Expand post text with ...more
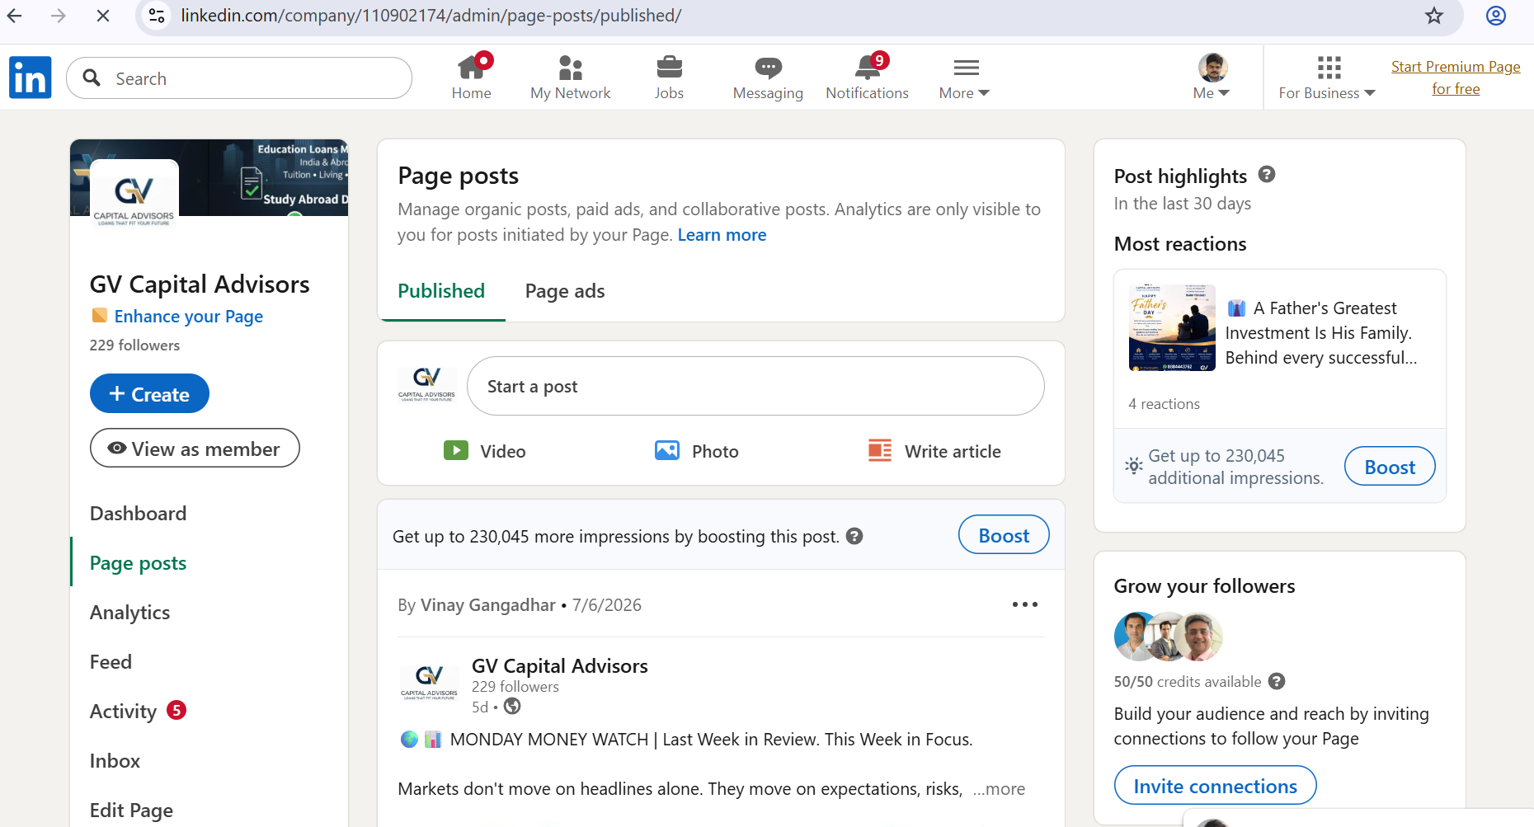 pos(999,789)
